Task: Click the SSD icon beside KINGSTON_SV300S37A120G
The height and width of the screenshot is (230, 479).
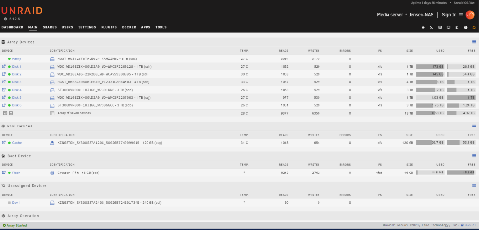Action: pos(52,143)
